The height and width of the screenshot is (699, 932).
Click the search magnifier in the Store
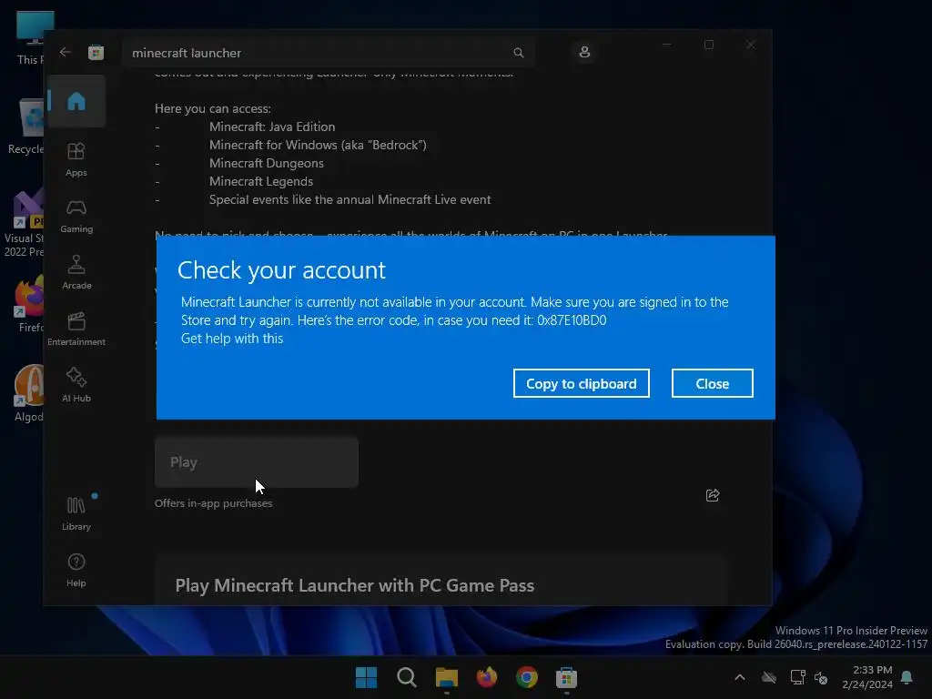518,53
